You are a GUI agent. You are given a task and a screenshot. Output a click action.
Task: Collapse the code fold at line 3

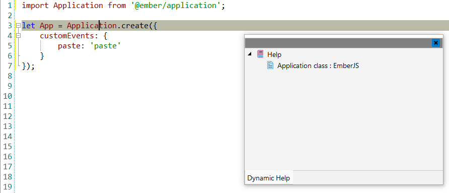pos(19,26)
